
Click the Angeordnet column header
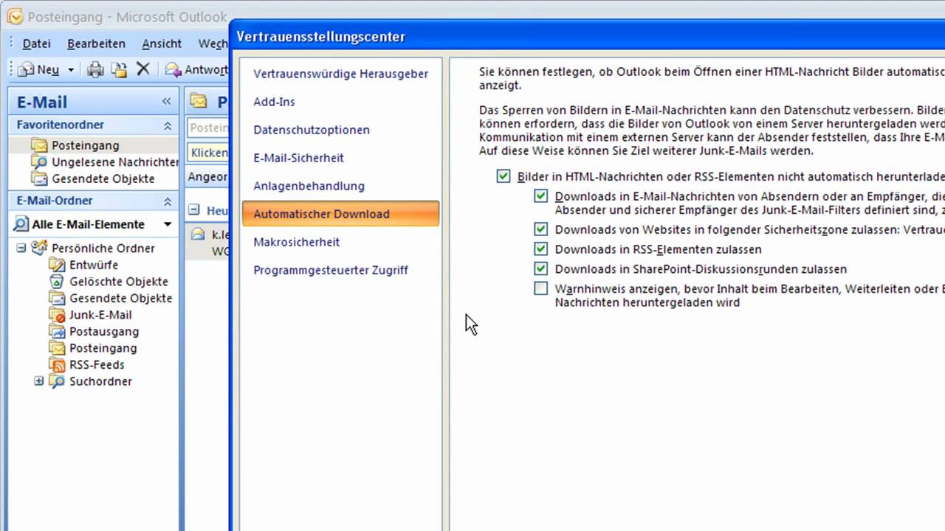click(x=207, y=177)
